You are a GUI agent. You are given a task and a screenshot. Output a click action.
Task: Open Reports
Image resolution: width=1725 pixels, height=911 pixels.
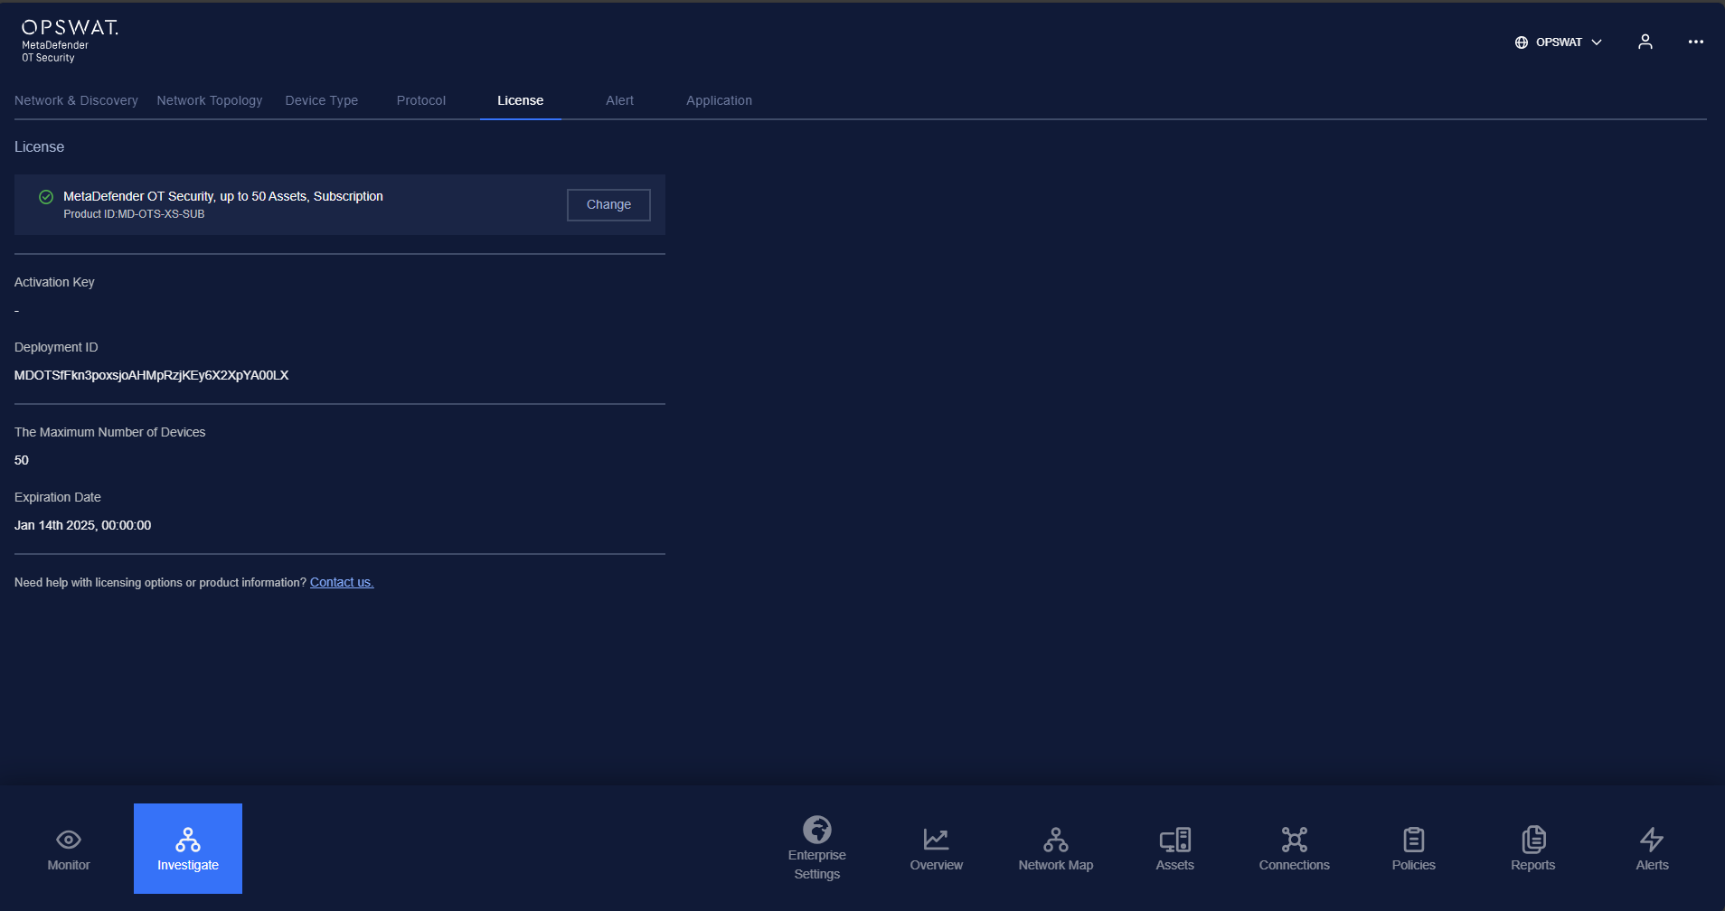(x=1533, y=849)
